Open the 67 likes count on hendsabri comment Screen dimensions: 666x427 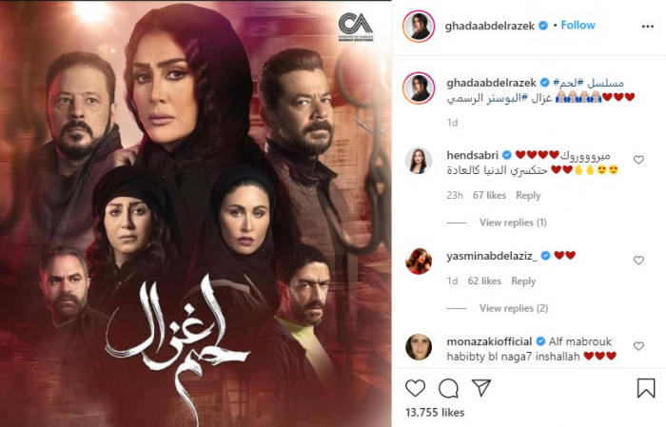(489, 195)
